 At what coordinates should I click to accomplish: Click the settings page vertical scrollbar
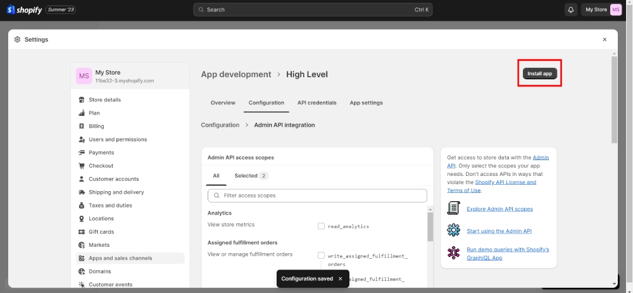pos(614,100)
